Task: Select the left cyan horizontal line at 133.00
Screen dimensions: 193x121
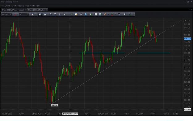Action: 102,53
